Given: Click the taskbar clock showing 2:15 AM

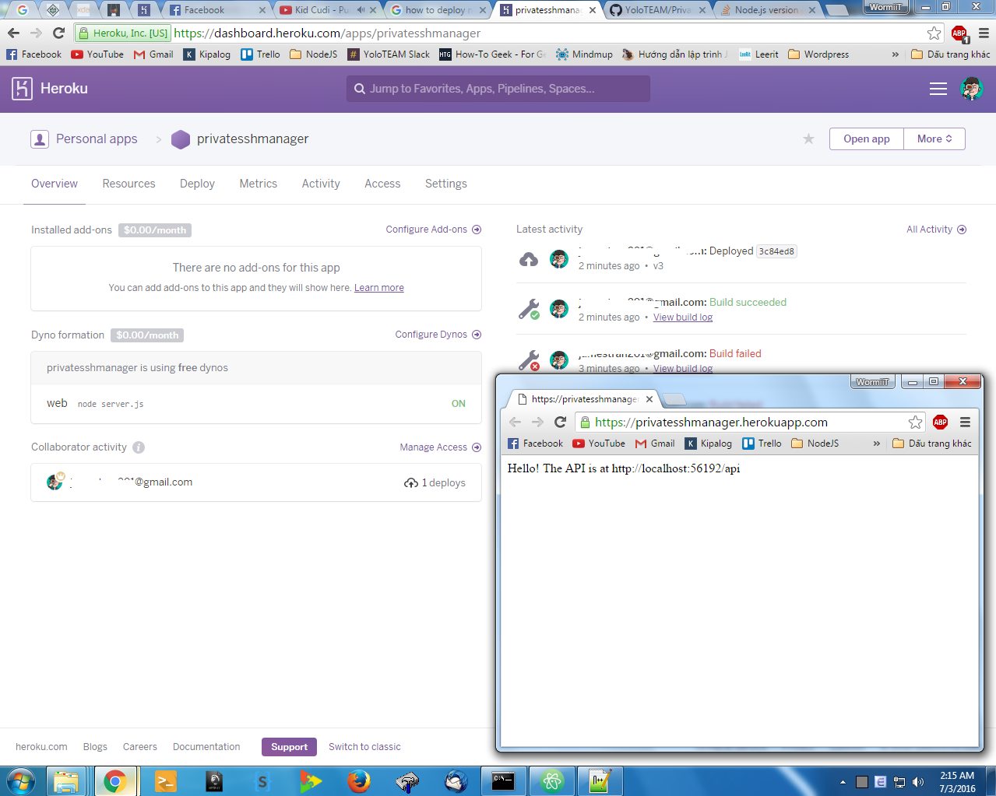Looking at the screenshot, I should tap(957, 782).
